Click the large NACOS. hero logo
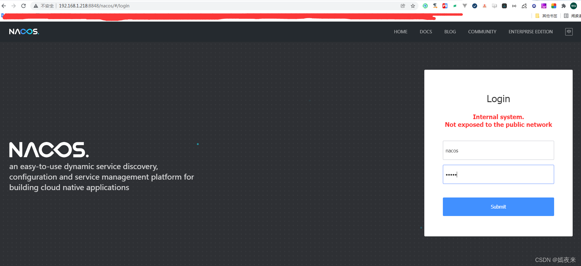 pyautogui.click(x=49, y=150)
